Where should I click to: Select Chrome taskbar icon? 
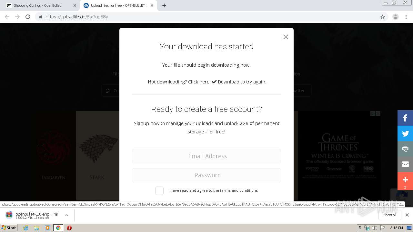click(x=58, y=228)
